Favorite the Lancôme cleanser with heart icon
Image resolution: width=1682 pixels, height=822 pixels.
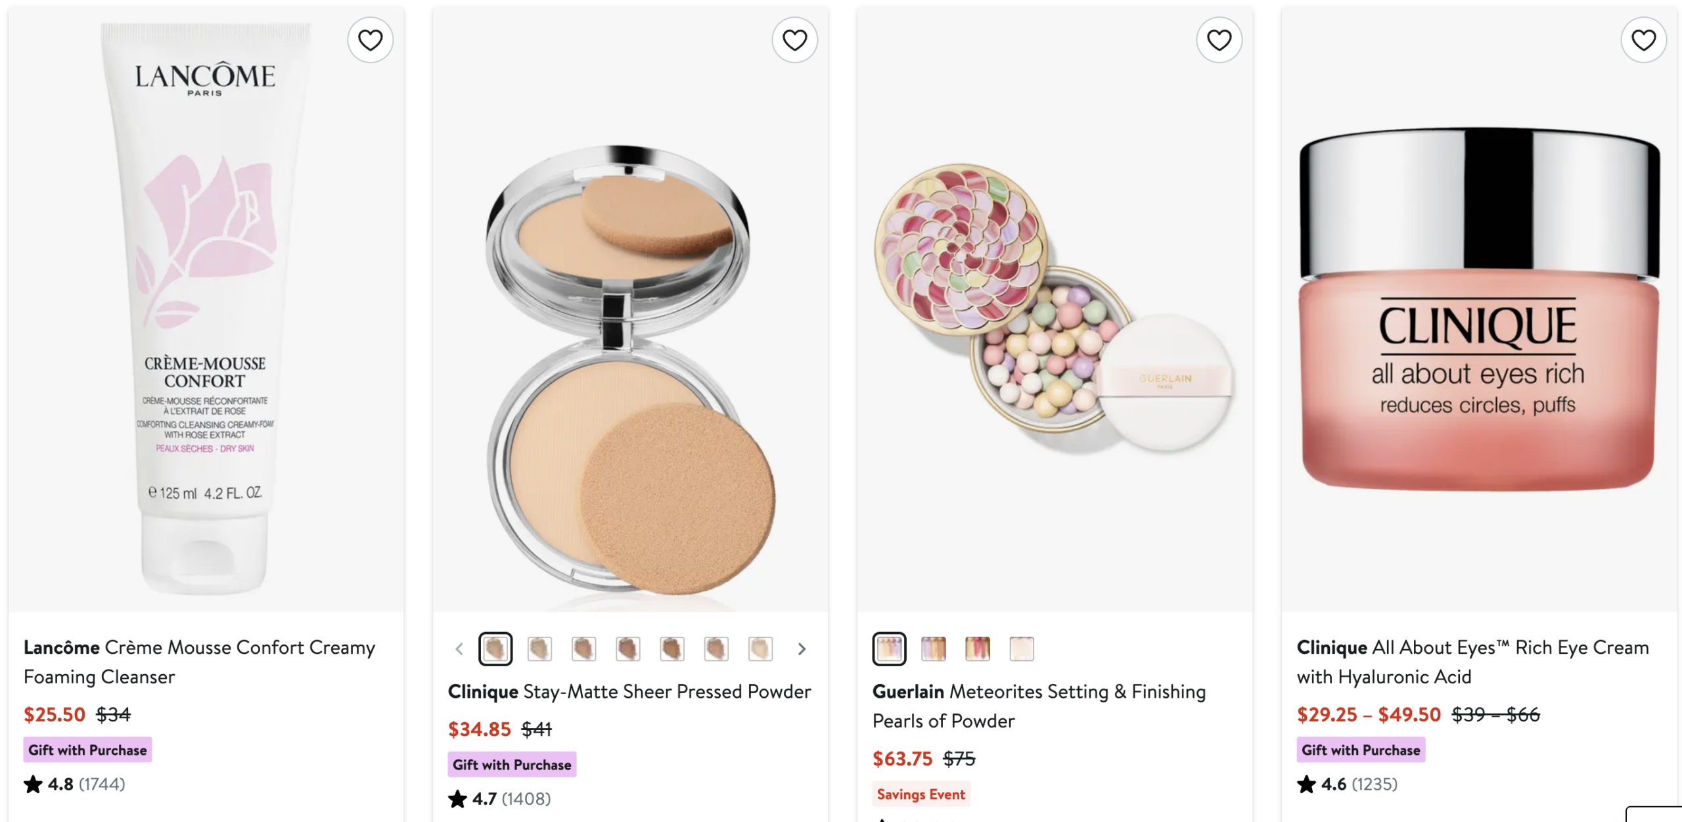pyautogui.click(x=370, y=40)
